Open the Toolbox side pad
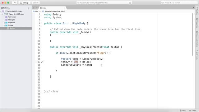The image size is (199, 112). [x=197, y=11]
